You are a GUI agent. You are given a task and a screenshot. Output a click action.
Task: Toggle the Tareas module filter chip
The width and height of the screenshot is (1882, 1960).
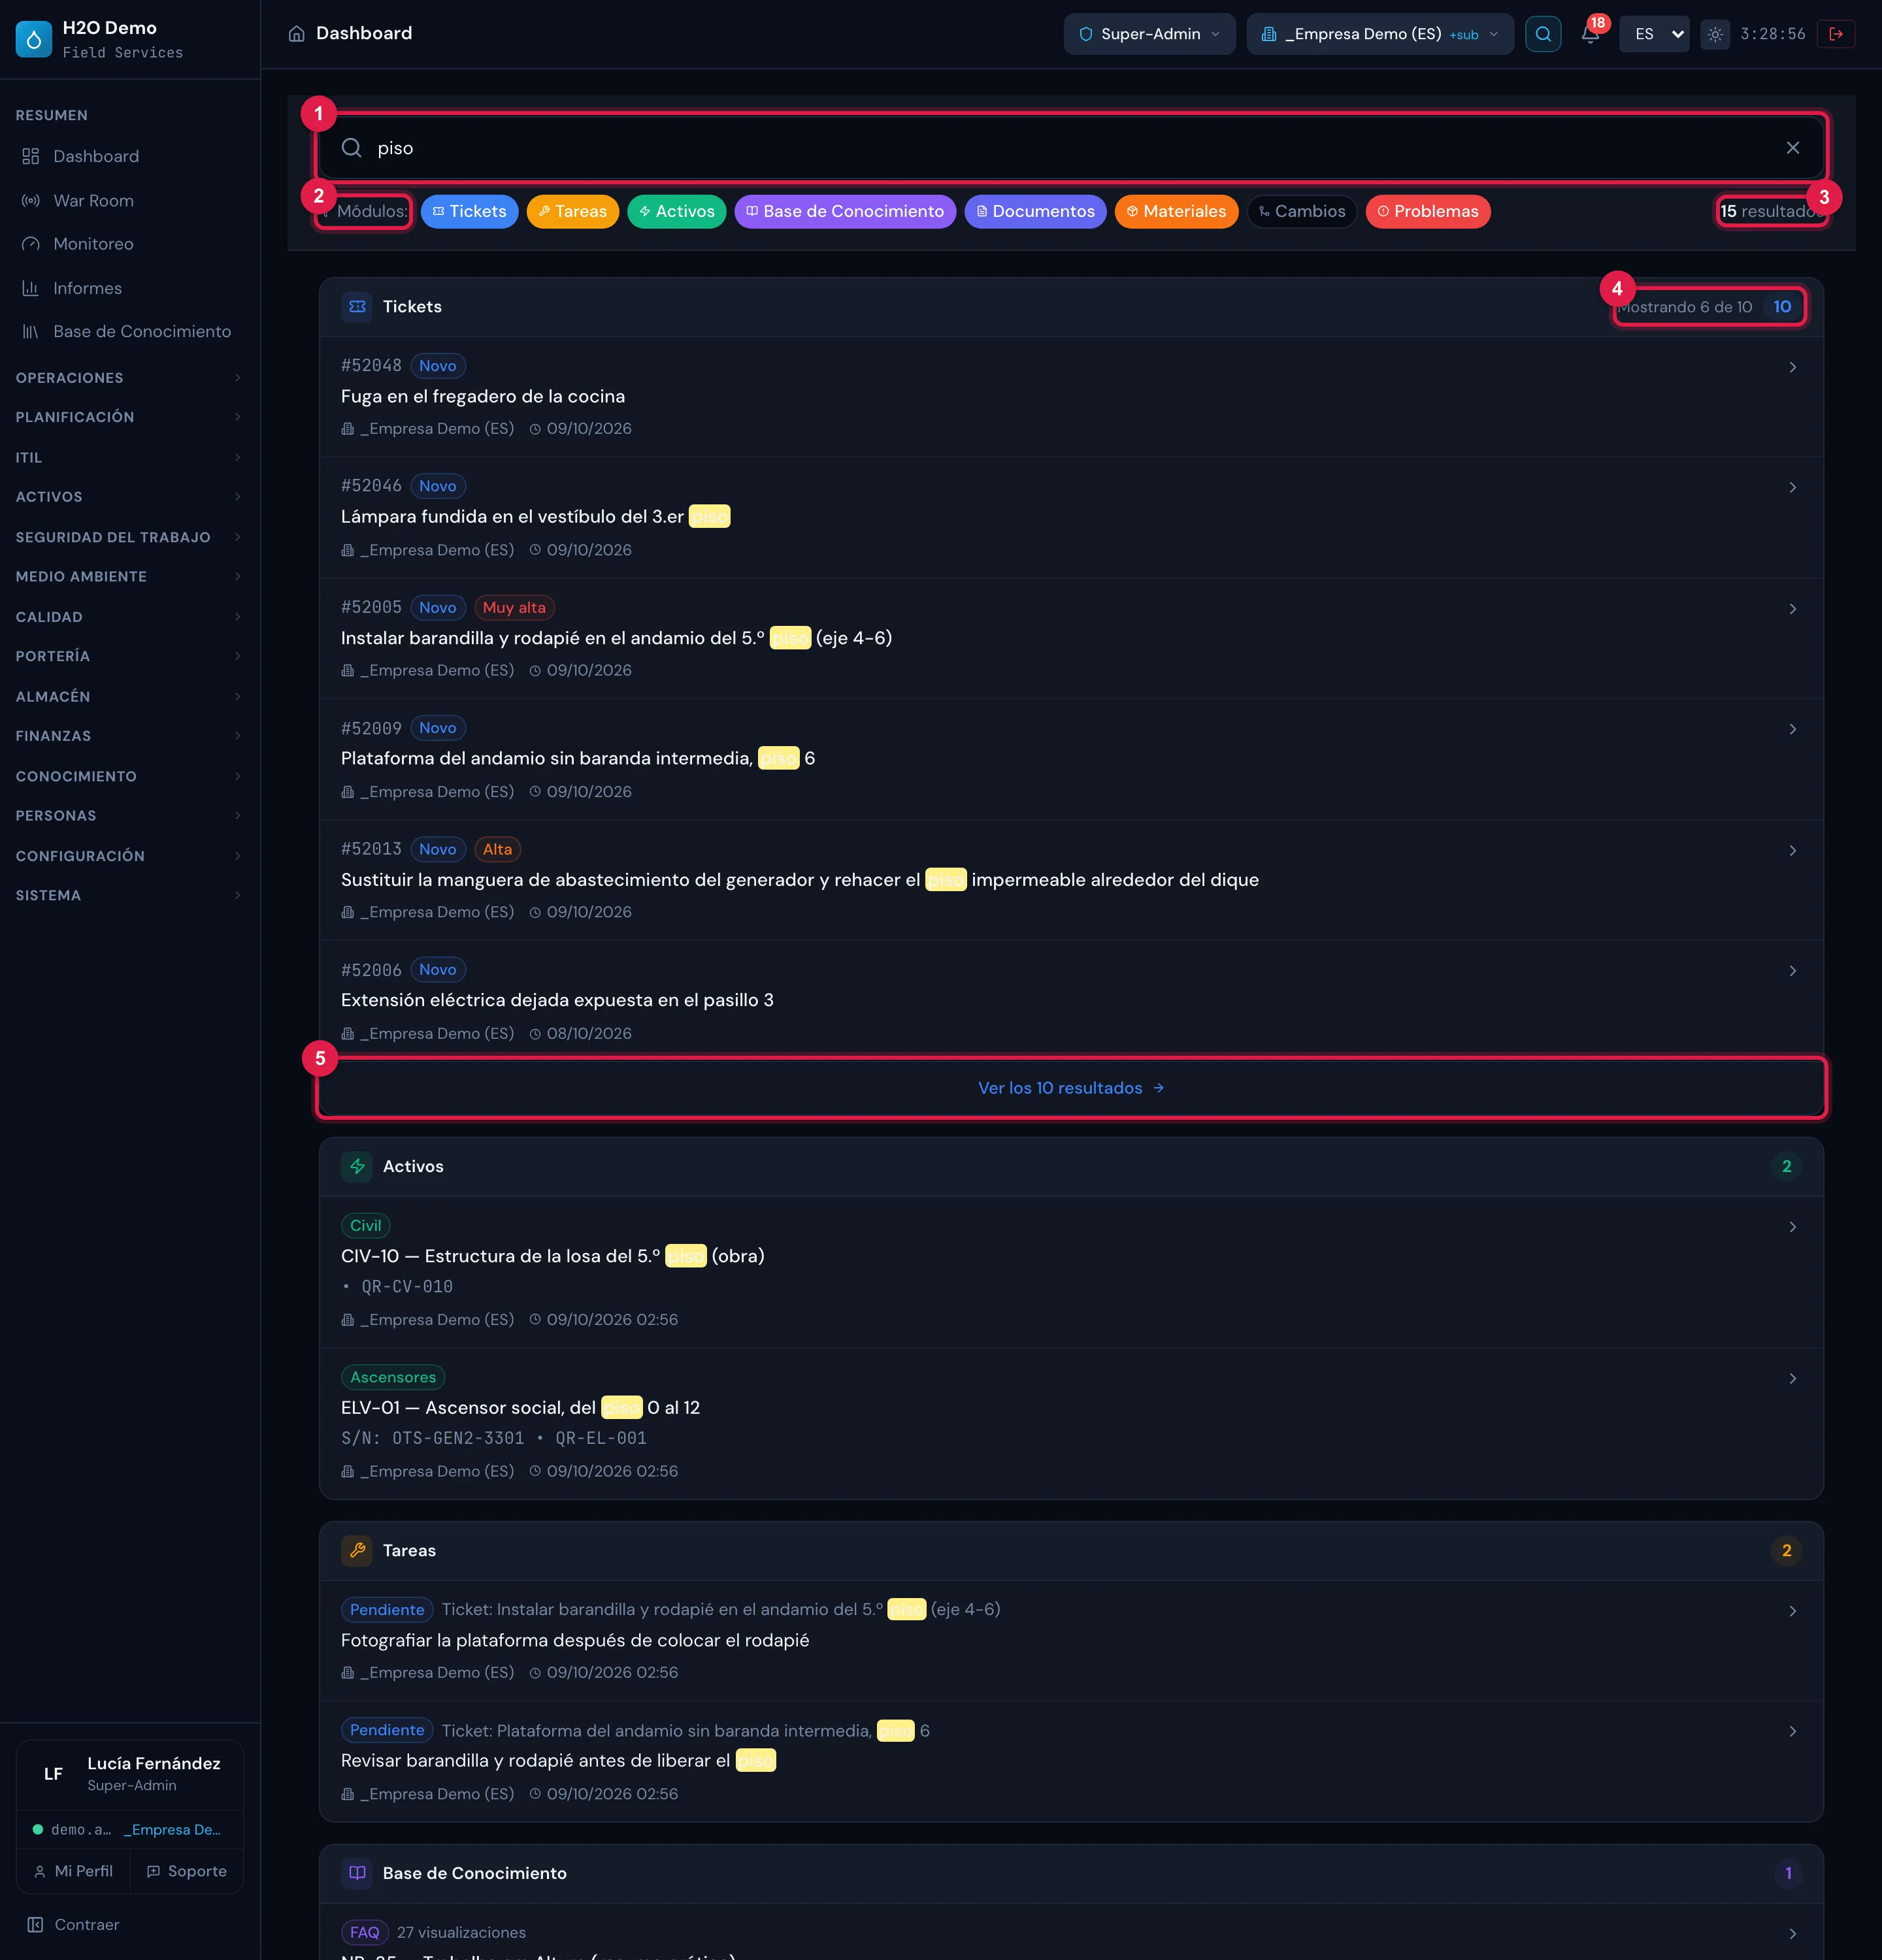[x=573, y=211]
